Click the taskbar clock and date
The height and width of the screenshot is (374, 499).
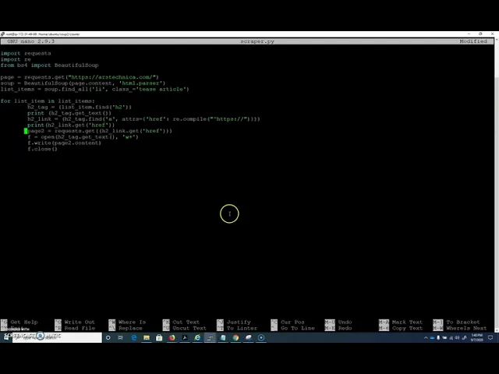click(x=476, y=337)
